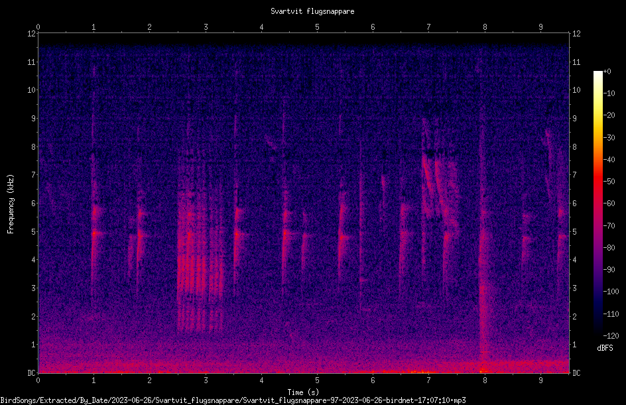The width and height of the screenshot is (626, 405).
Task: Click the 'Time (s)' axis label
Action: pyautogui.click(x=303, y=392)
